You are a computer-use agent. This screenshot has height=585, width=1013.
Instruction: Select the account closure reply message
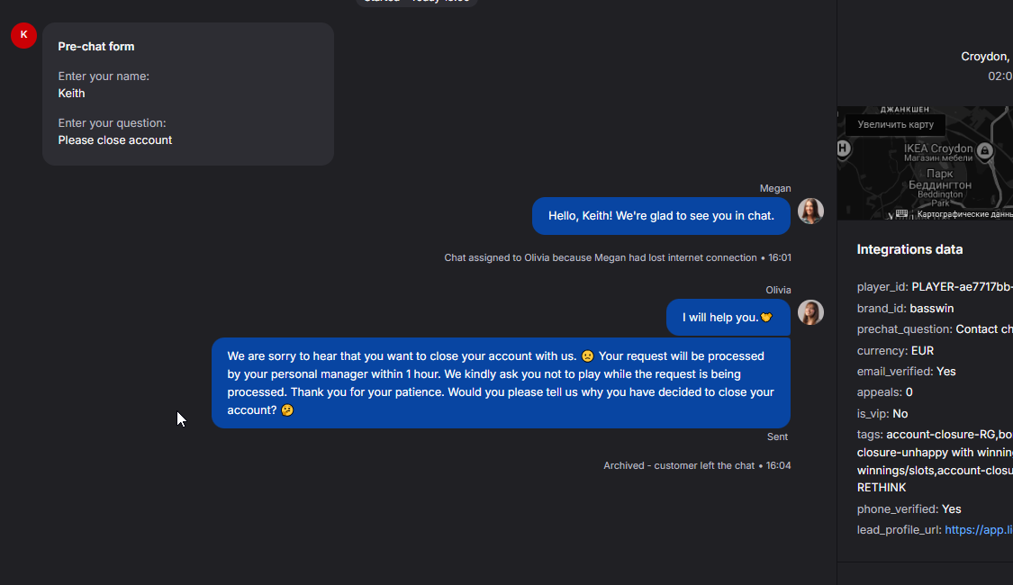pyautogui.click(x=501, y=382)
